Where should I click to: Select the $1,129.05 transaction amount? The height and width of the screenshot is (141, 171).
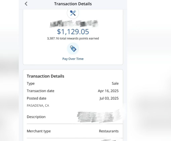(x=73, y=32)
